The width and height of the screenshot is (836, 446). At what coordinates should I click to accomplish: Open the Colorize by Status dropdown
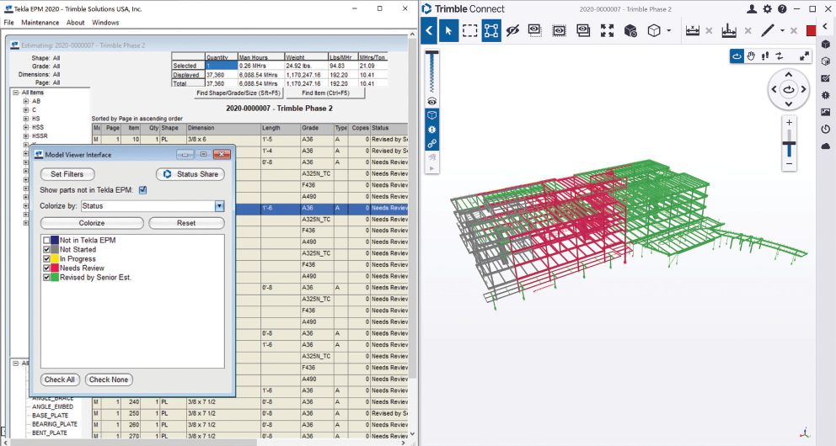(x=219, y=206)
